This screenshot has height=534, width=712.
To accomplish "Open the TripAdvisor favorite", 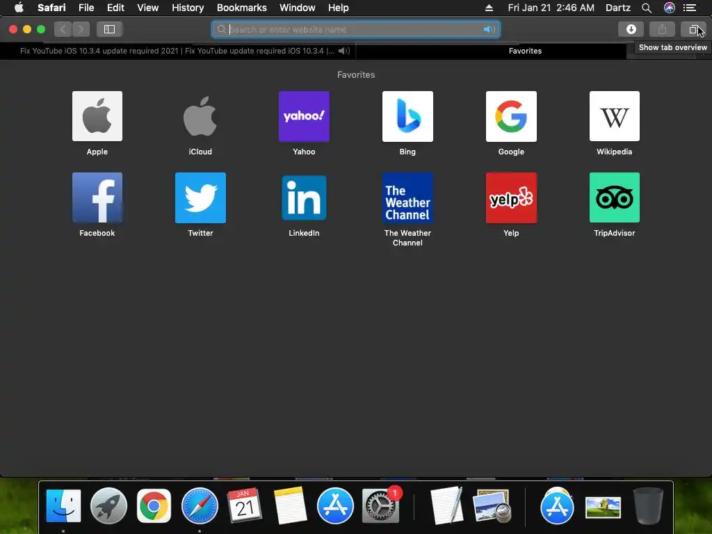I will (615, 197).
